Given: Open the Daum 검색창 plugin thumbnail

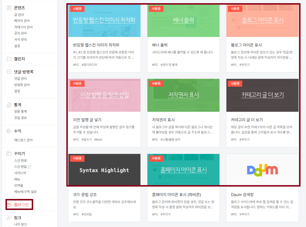Looking at the screenshot, I should pyautogui.click(x=262, y=170).
